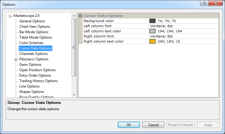Image resolution: width=225 pixels, height=134 pixels.
Task: Select Marketscope 2.0 root node
Action: (27, 16)
